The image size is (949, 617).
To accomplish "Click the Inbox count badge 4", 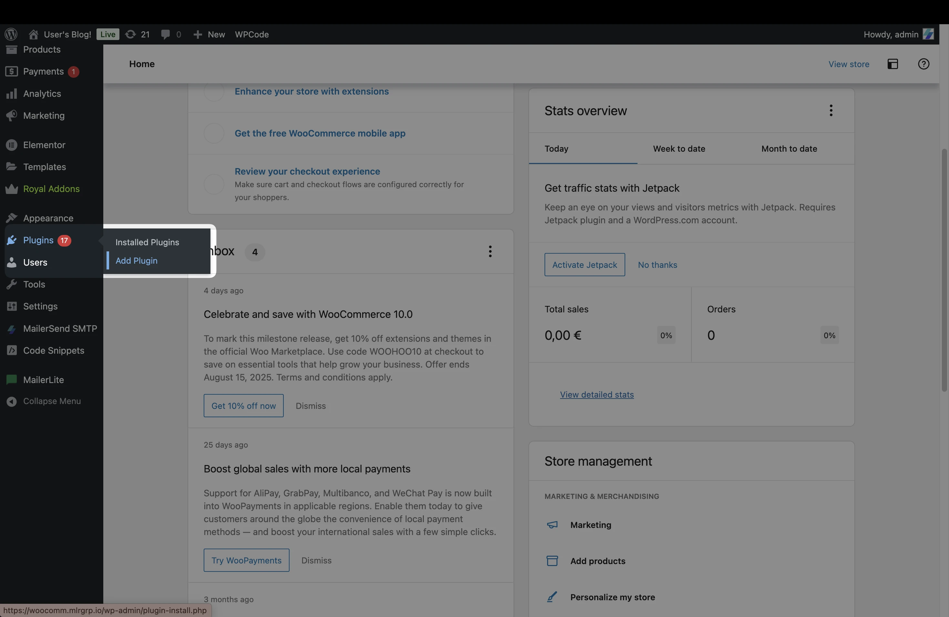I will (x=255, y=252).
